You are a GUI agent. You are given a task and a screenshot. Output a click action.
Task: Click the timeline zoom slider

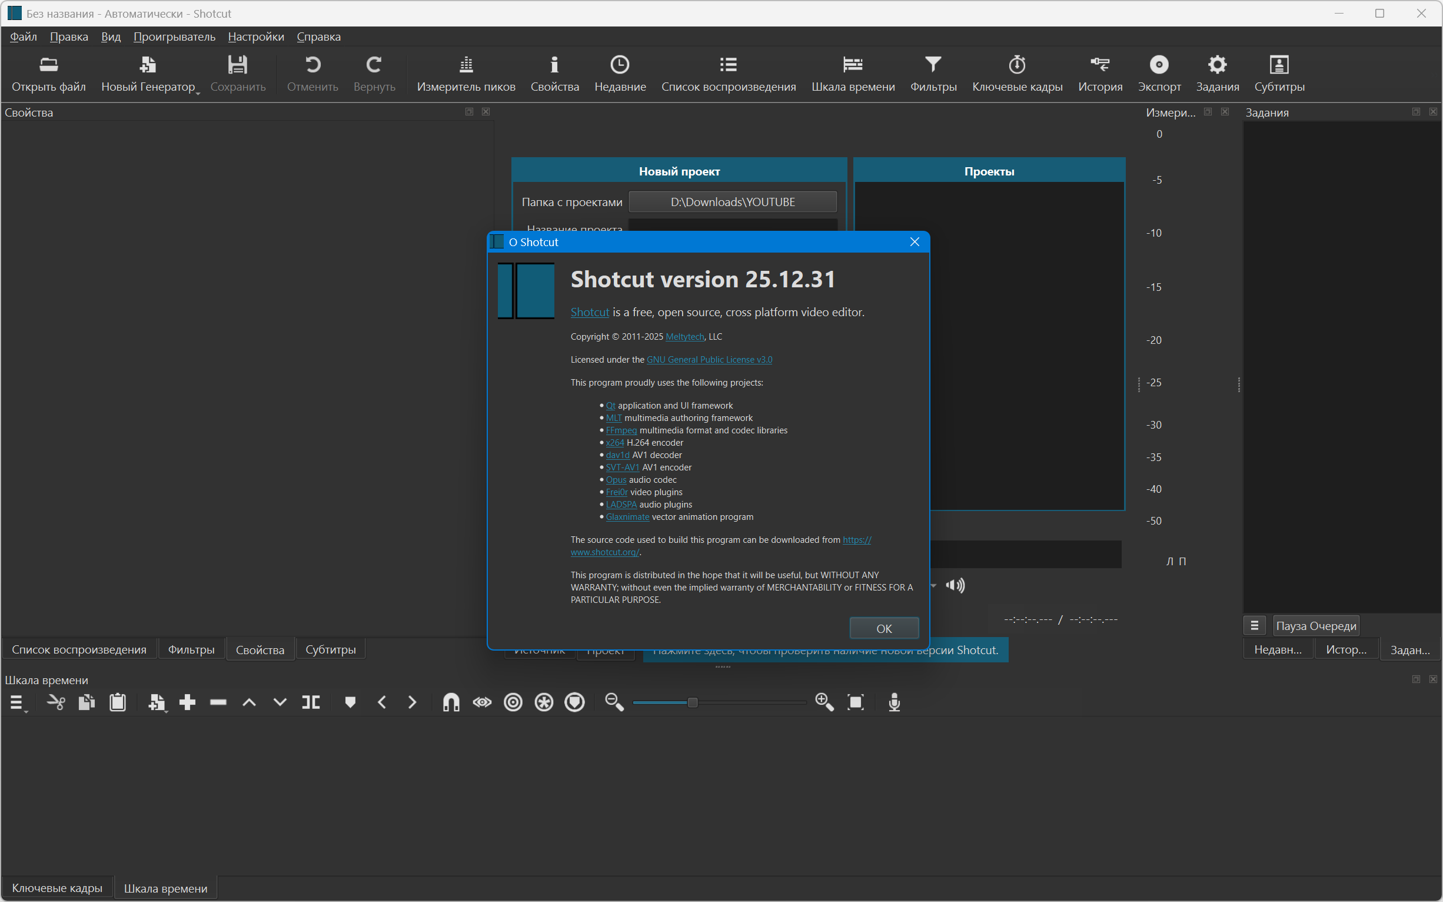[692, 702]
